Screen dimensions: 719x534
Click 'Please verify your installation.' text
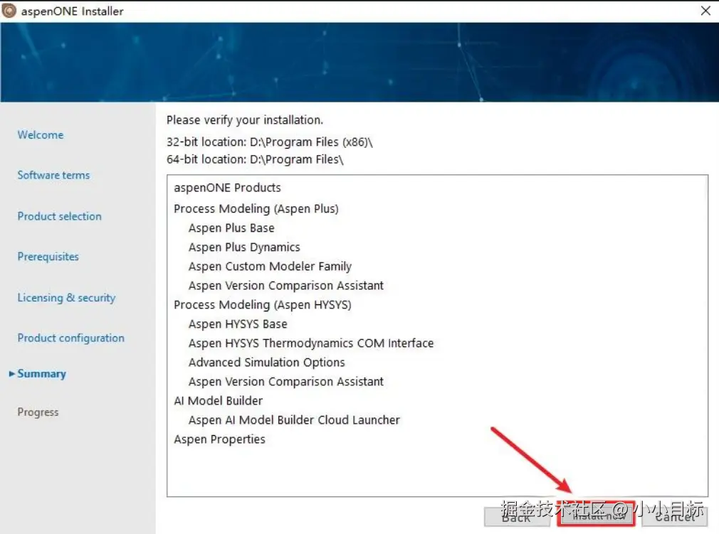pyautogui.click(x=245, y=120)
